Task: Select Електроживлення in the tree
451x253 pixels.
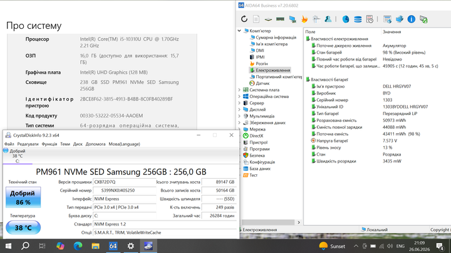Action: 273,70
